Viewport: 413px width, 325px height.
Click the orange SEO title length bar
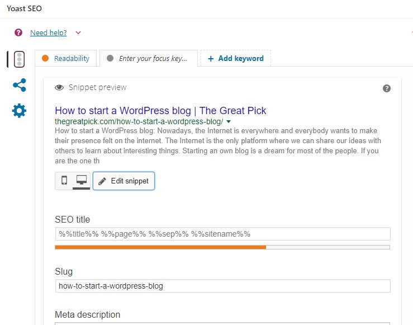(160, 247)
